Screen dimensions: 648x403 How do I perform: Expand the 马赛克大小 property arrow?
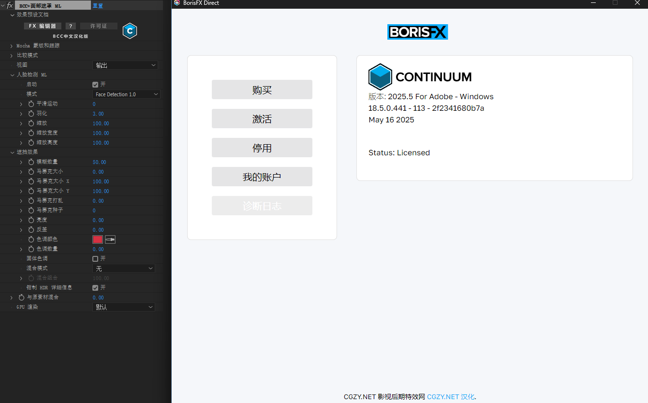point(21,172)
